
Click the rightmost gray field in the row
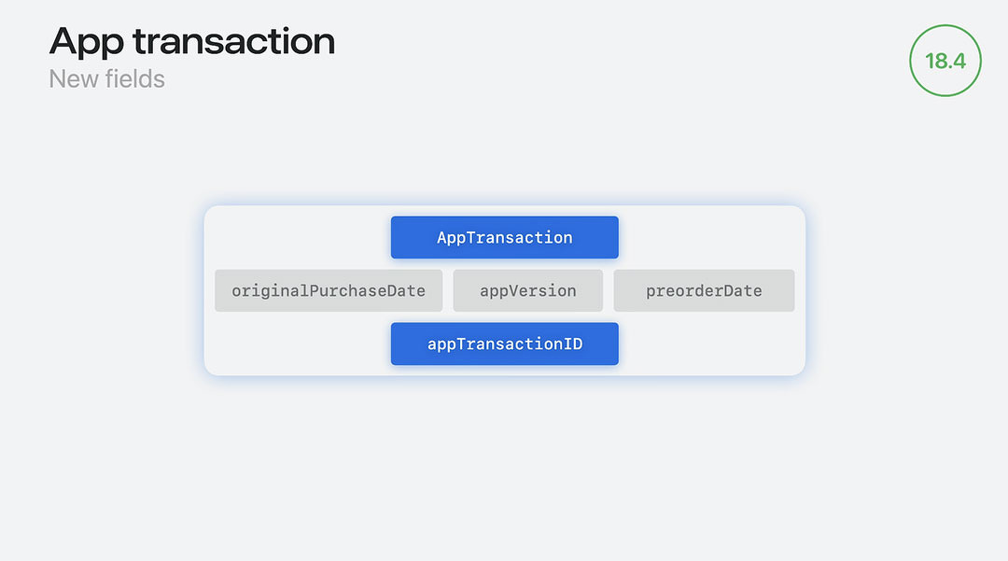tap(704, 290)
